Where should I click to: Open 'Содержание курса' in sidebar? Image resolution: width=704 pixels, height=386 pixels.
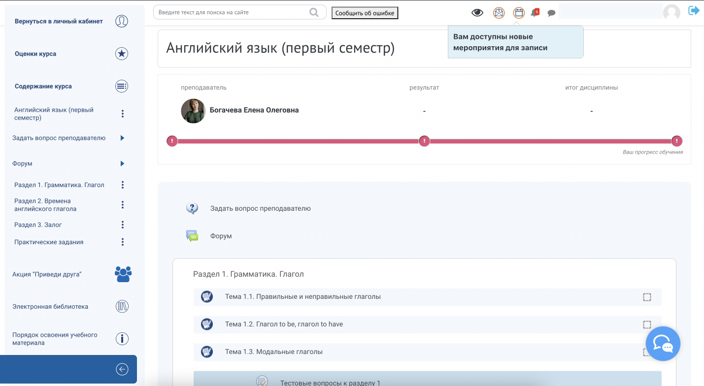pyautogui.click(x=43, y=86)
